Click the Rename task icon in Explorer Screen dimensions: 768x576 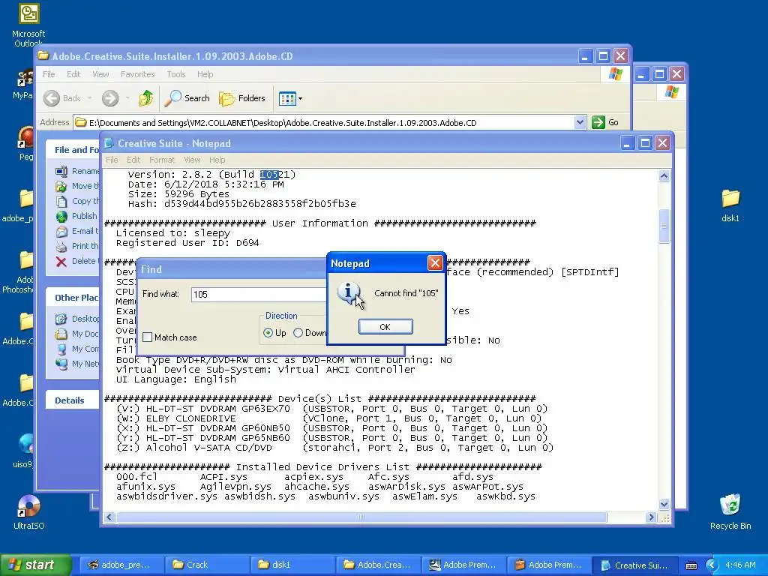[x=61, y=171]
